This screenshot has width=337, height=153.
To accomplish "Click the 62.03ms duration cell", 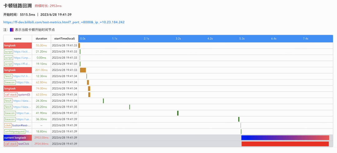I will [x=42, y=95].
